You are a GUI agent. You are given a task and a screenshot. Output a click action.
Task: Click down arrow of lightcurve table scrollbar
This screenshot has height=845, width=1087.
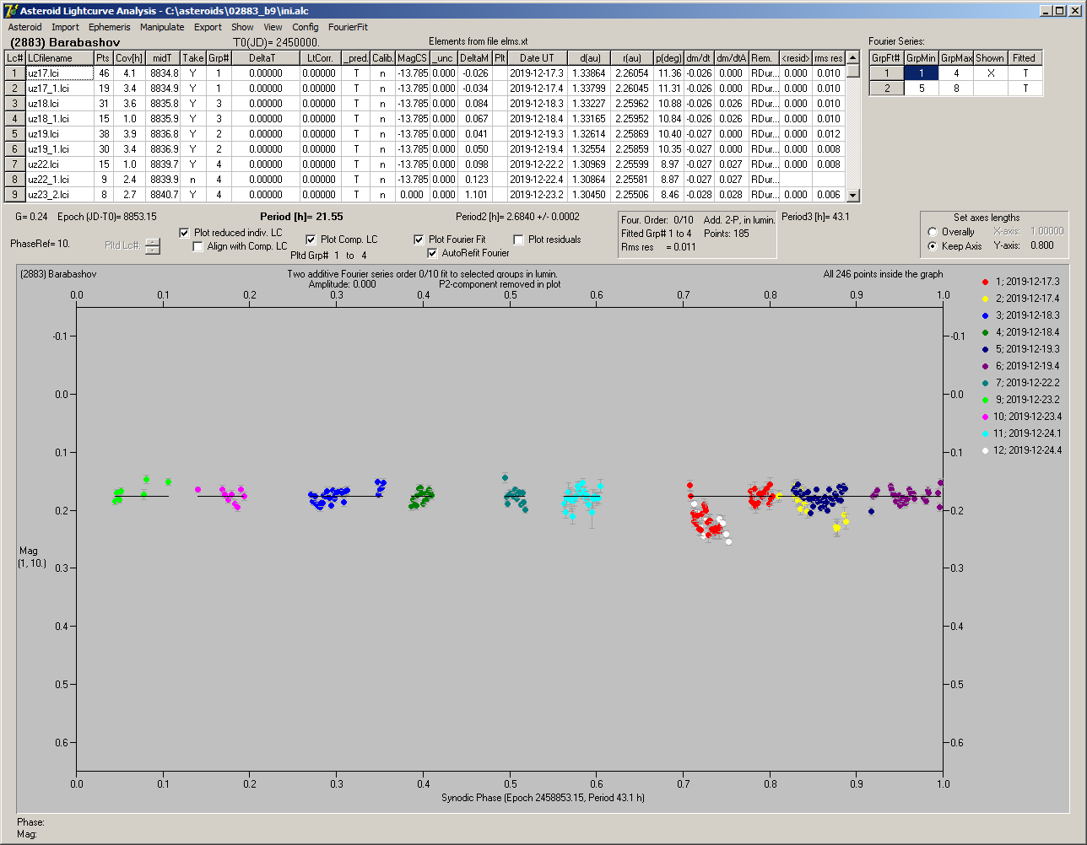click(853, 196)
